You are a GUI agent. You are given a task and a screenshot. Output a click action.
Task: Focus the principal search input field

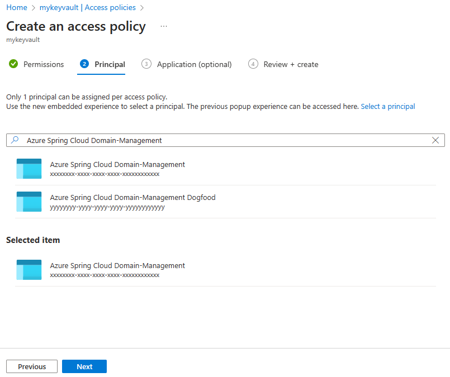coord(225,140)
